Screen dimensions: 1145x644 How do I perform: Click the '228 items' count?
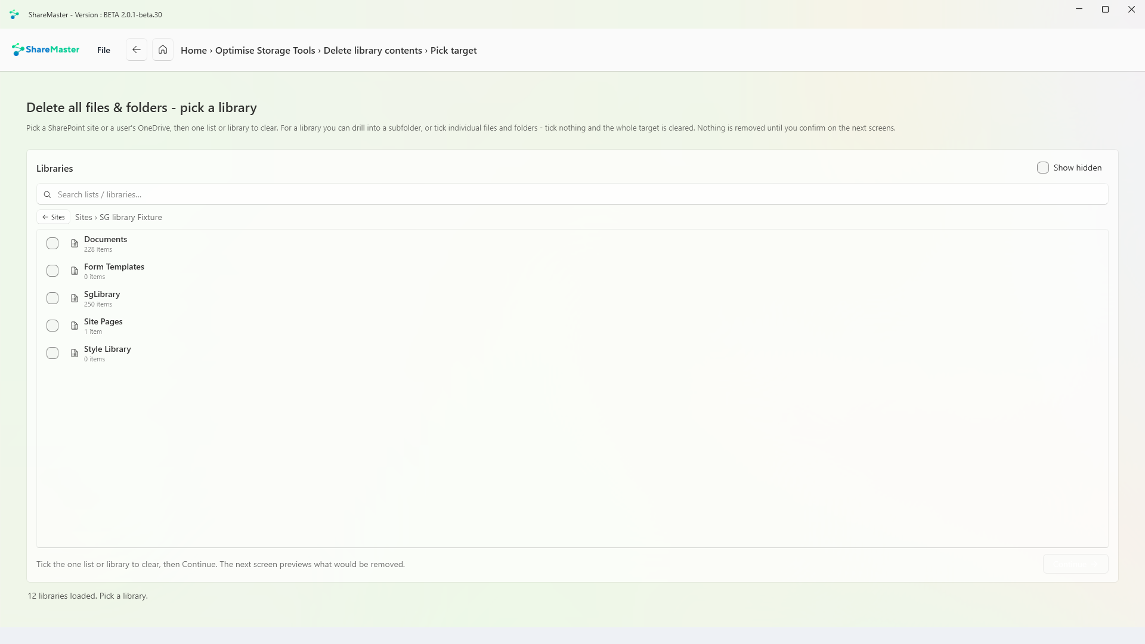click(x=98, y=249)
